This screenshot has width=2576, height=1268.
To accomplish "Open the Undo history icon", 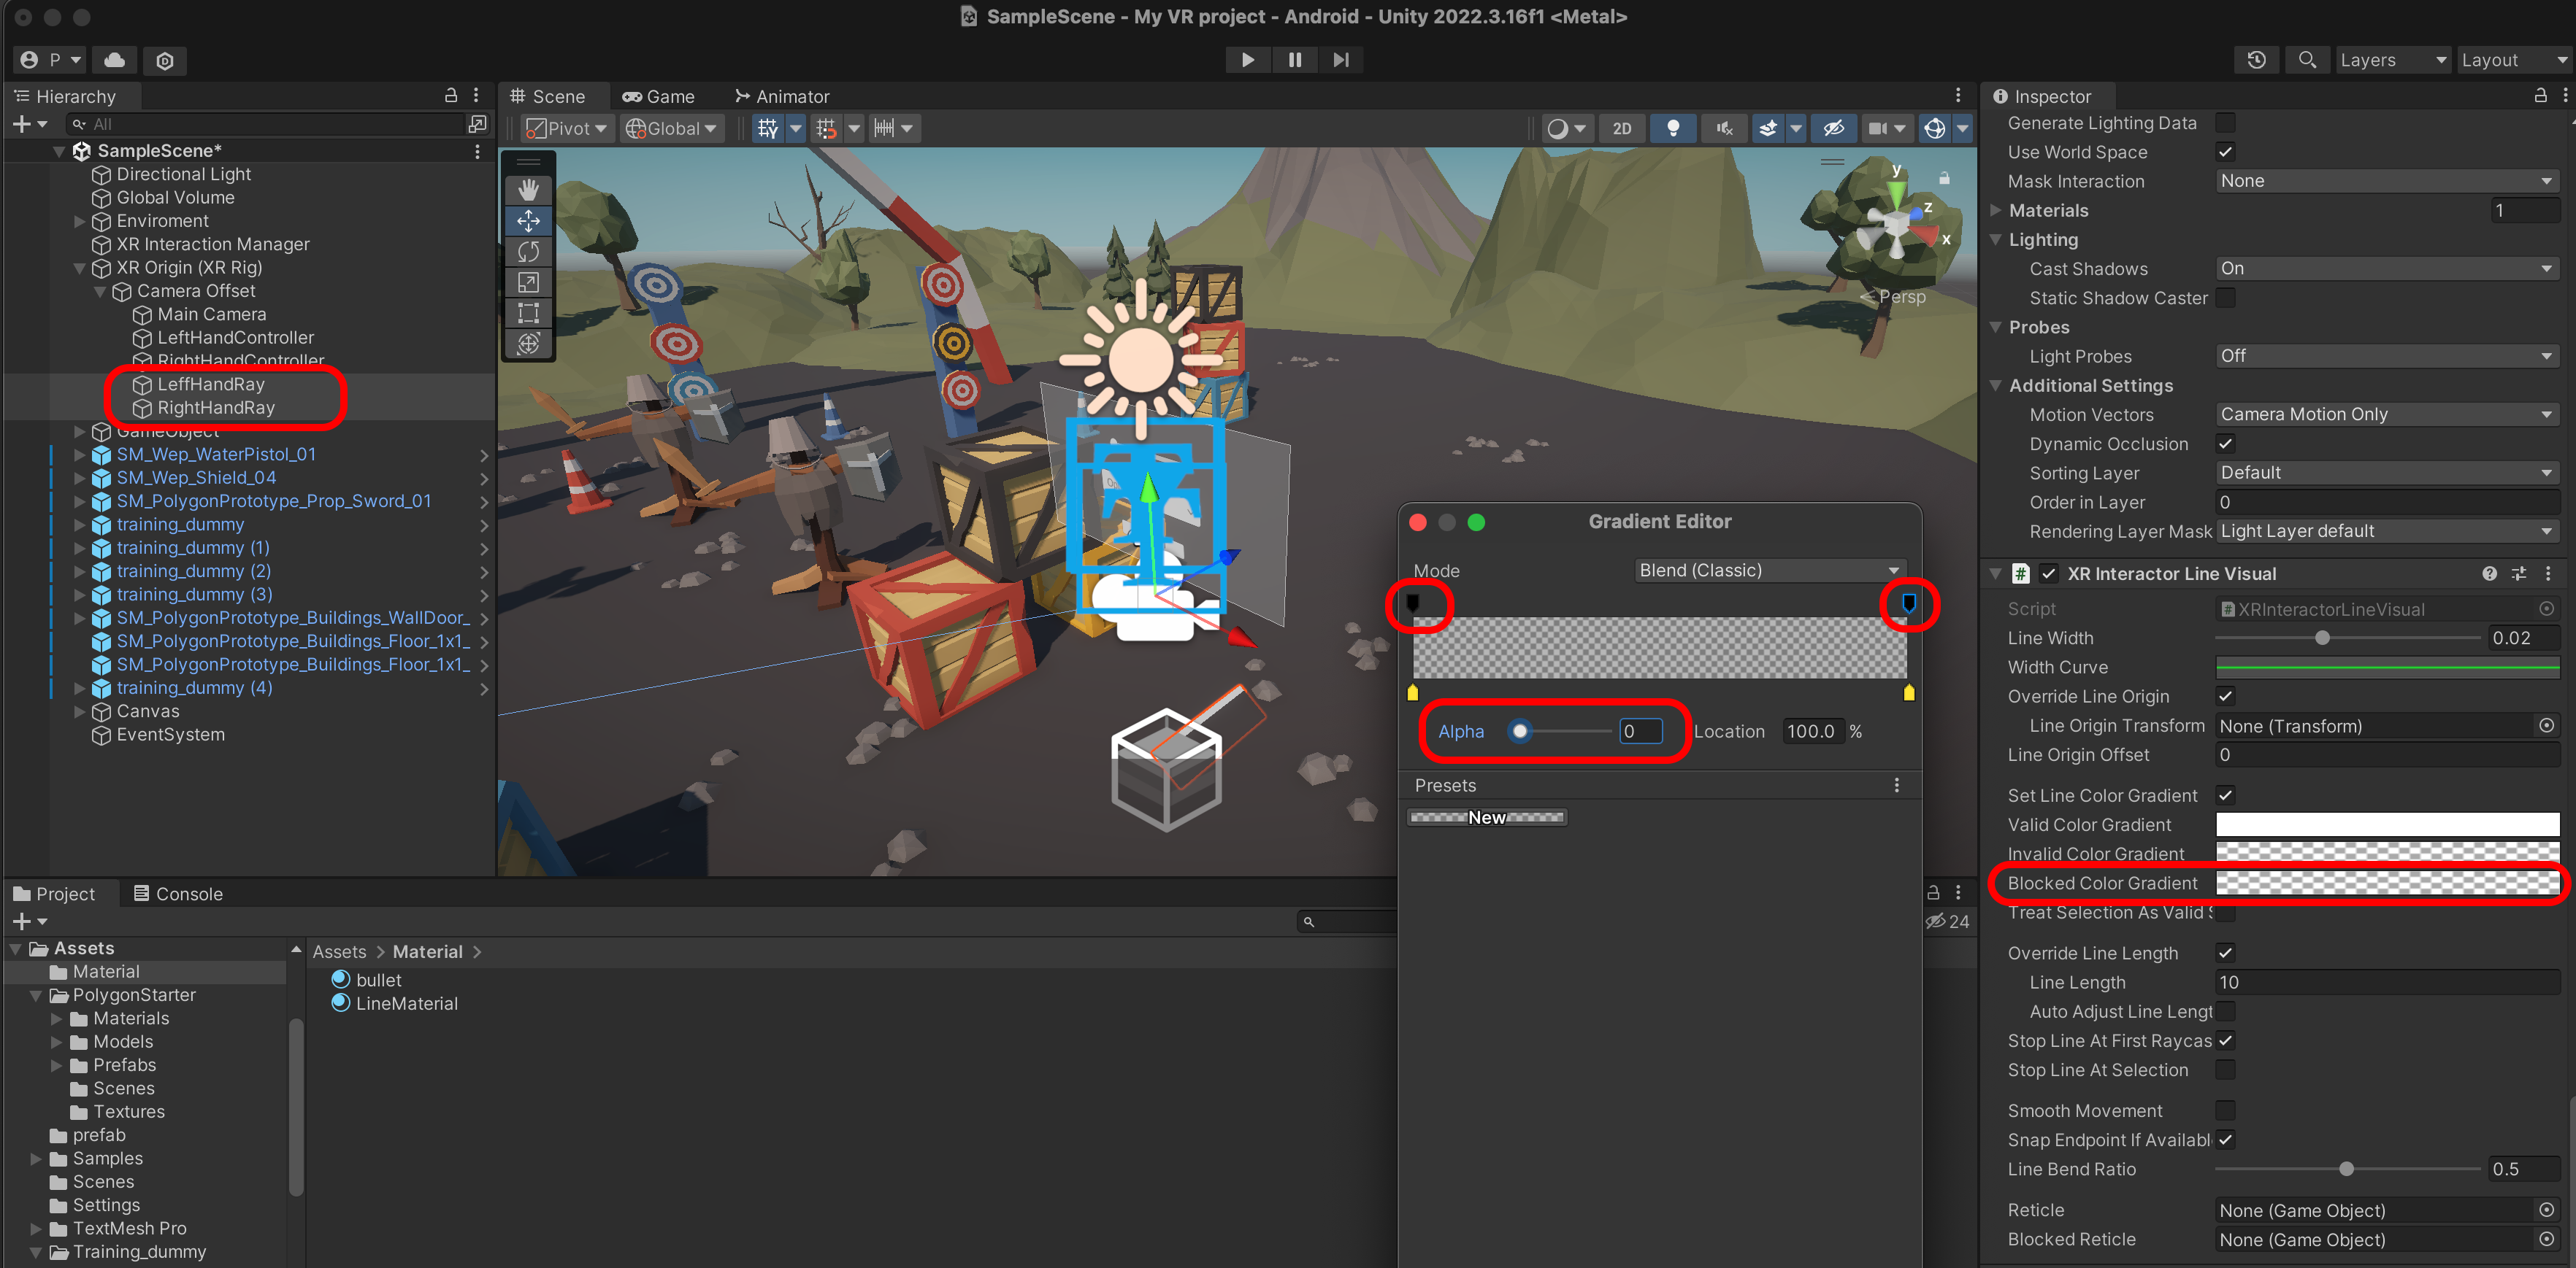I will pos(2256,60).
